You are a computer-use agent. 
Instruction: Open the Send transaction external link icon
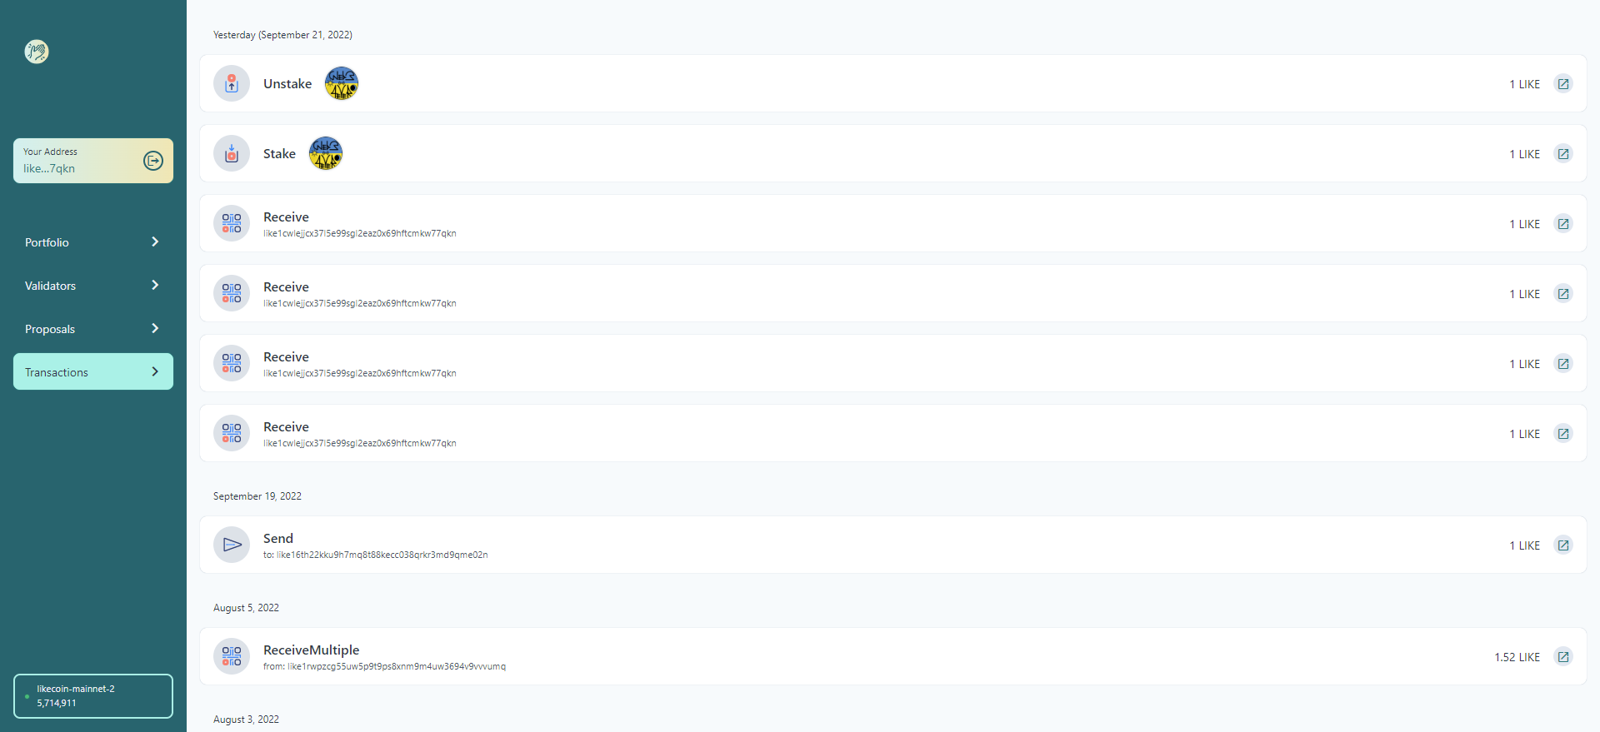tap(1563, 545)
